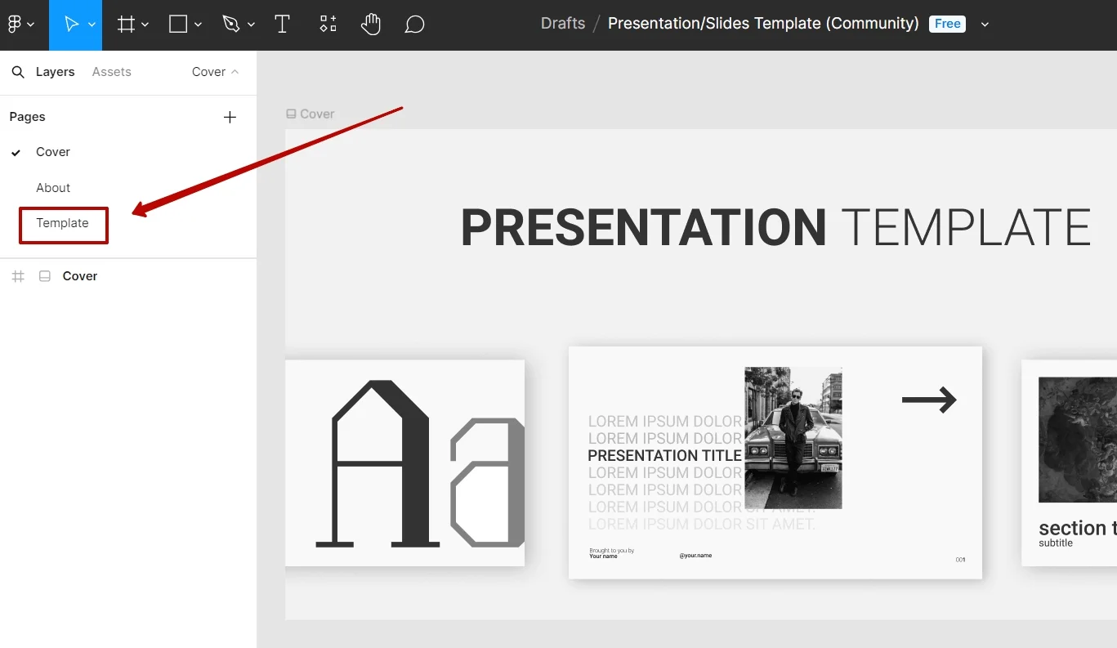Screen dimensions: 1117x648
Task: Collapse the Cover pages list chevron
Action: 235,72
